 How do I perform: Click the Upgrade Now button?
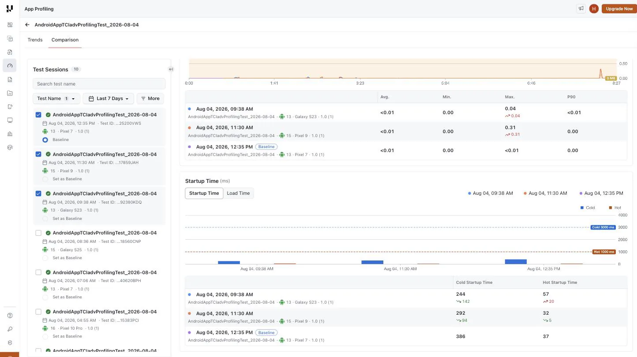tap(619, 8)
